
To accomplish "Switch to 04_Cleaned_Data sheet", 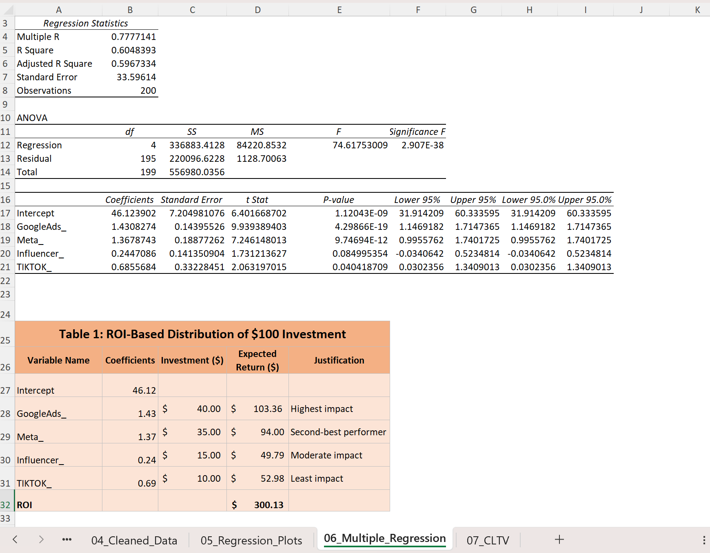I will [134, 540].
